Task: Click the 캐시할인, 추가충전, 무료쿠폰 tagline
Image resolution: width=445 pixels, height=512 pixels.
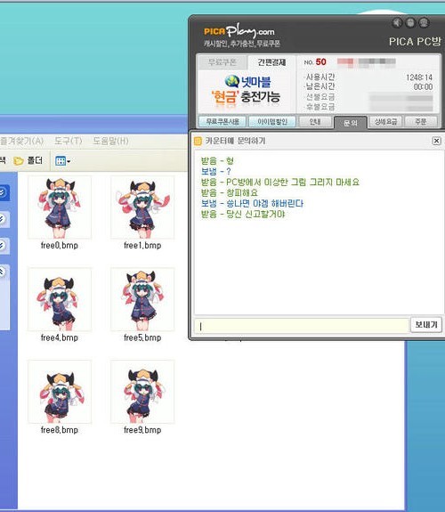Action: click(242, 44)
